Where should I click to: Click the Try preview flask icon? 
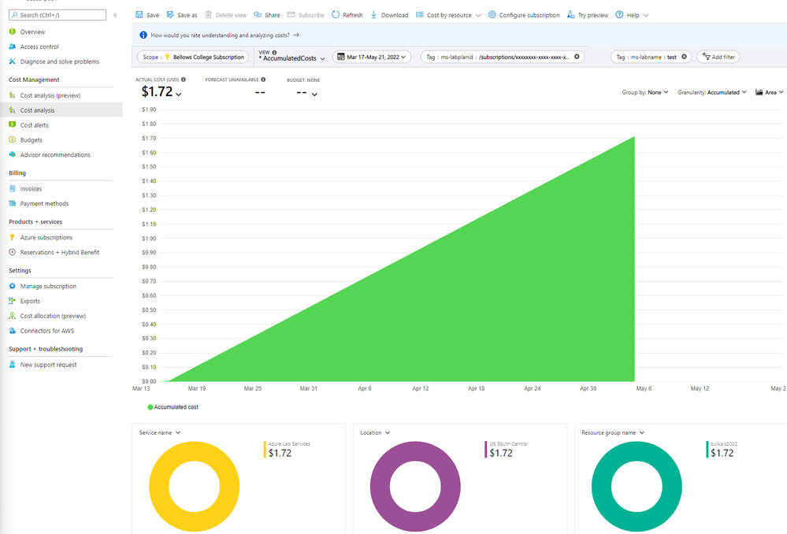(570, 15)
